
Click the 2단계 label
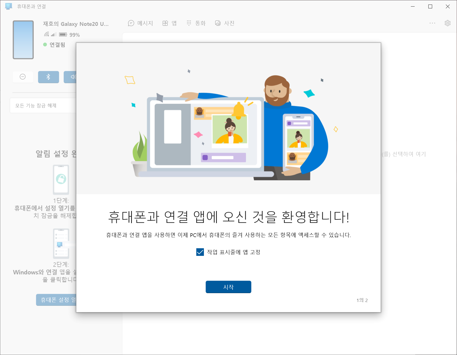click(61, 264)
